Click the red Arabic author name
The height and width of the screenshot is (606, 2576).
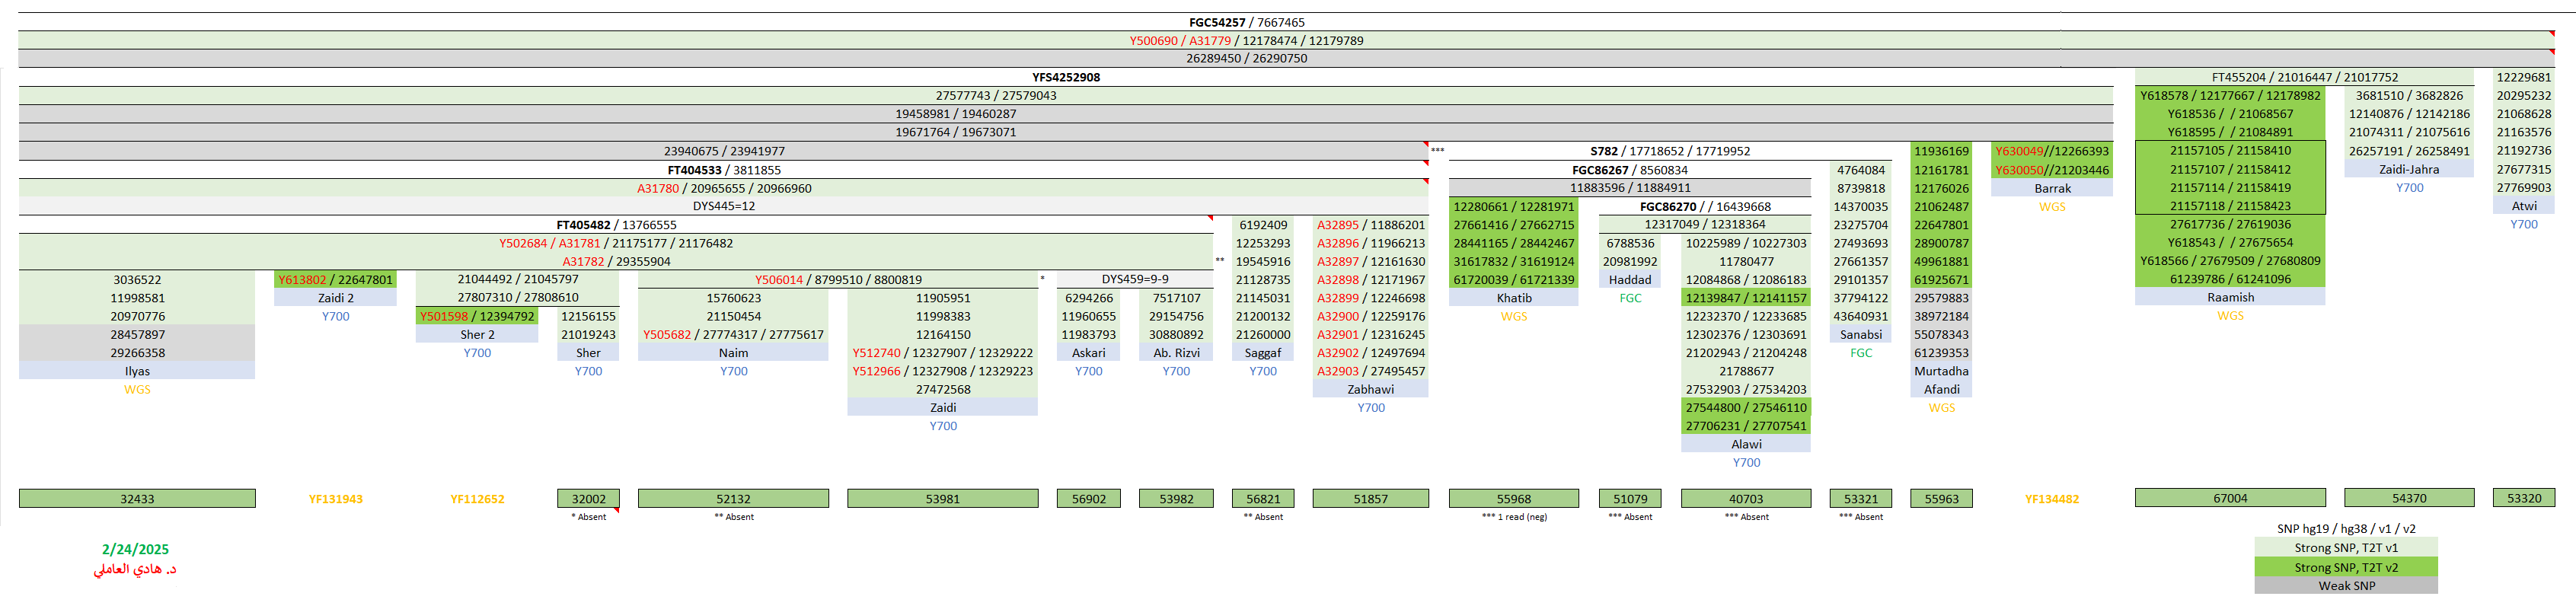[135, 569]
